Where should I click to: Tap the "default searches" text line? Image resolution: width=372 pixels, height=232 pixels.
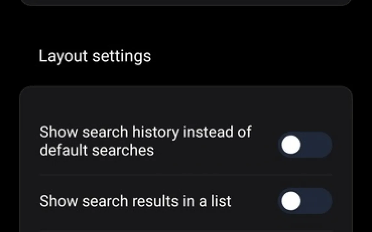click(x=97, y=150)
